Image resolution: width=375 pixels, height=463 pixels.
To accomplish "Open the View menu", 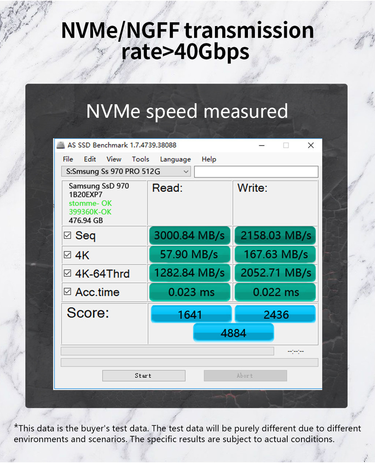I will click(x=114, y=159).
